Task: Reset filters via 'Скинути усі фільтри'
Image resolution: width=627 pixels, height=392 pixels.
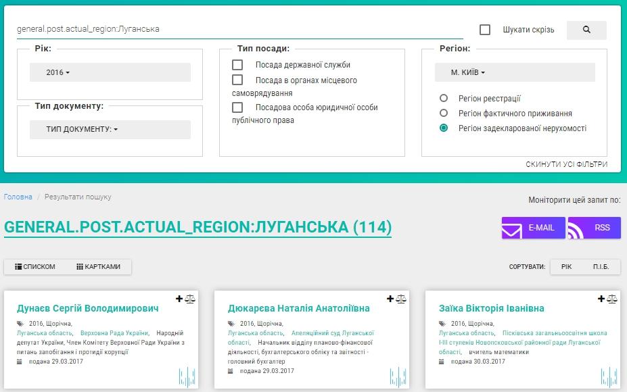Action: [x=566, y=164]
